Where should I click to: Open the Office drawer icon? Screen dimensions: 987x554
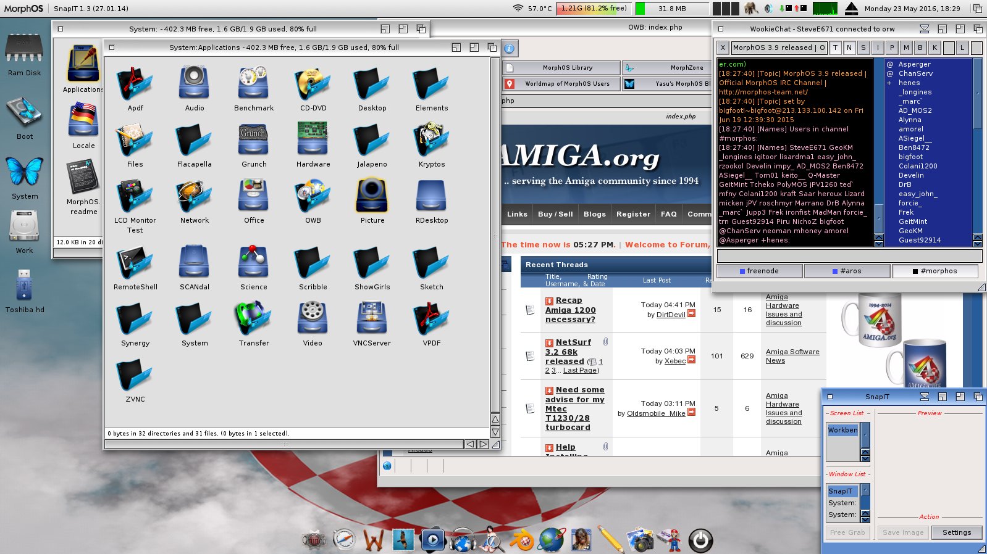point(253,196)
